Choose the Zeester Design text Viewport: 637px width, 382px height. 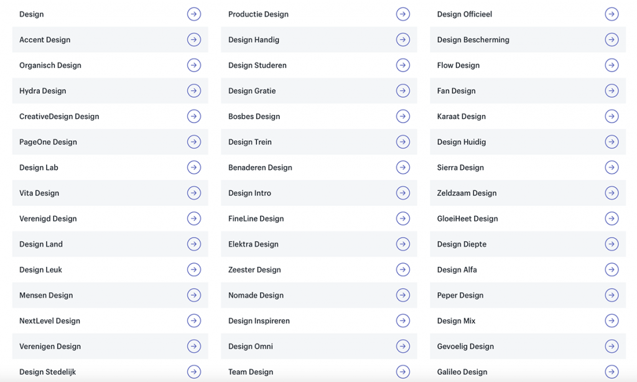tap(254, 270)
